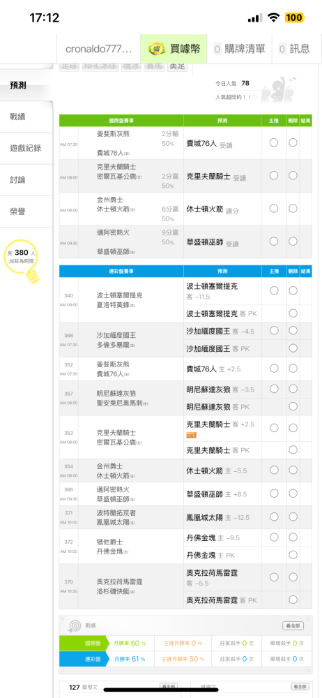Open the cronaldo777 username menu
322x698 pixels.
click(99, 49)
